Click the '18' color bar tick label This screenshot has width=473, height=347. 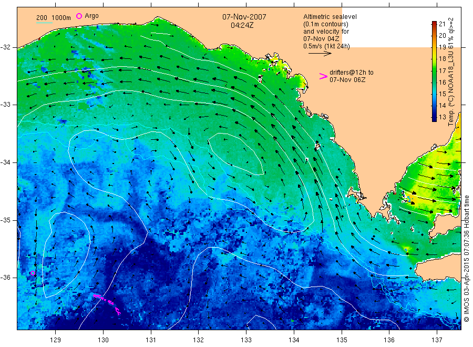[442, 59]
